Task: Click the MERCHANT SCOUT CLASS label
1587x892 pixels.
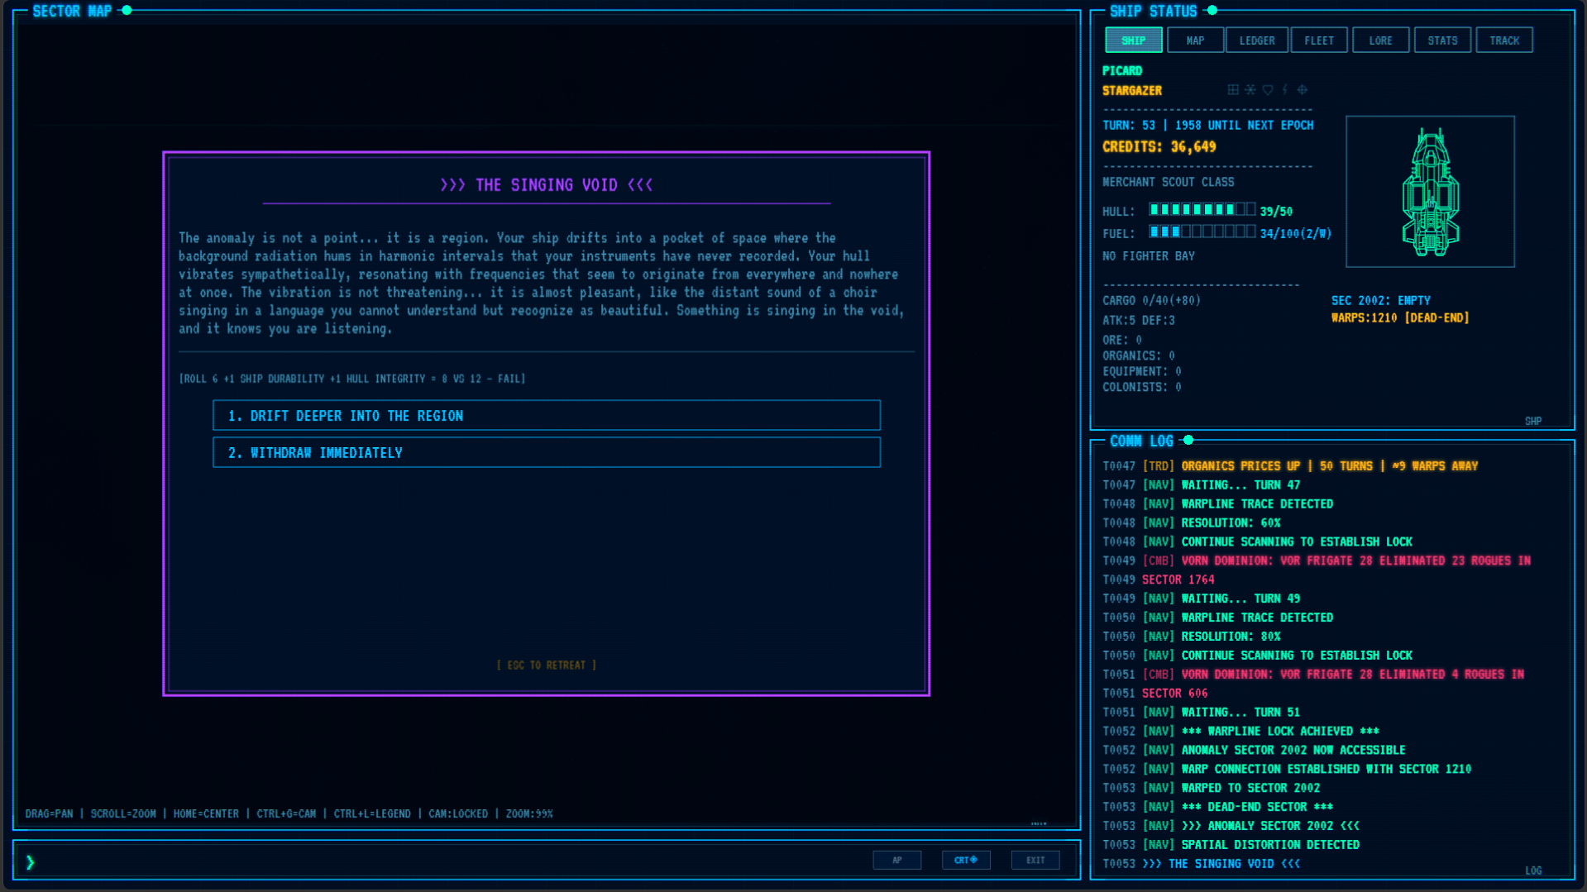Action: [1168, 182]
